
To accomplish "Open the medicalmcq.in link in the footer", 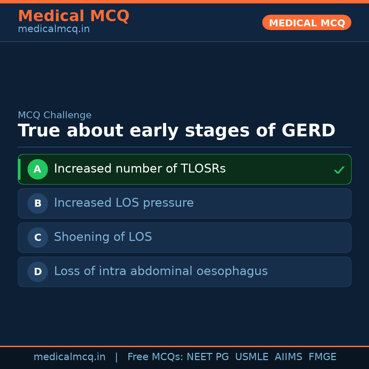I will [69, 357].
